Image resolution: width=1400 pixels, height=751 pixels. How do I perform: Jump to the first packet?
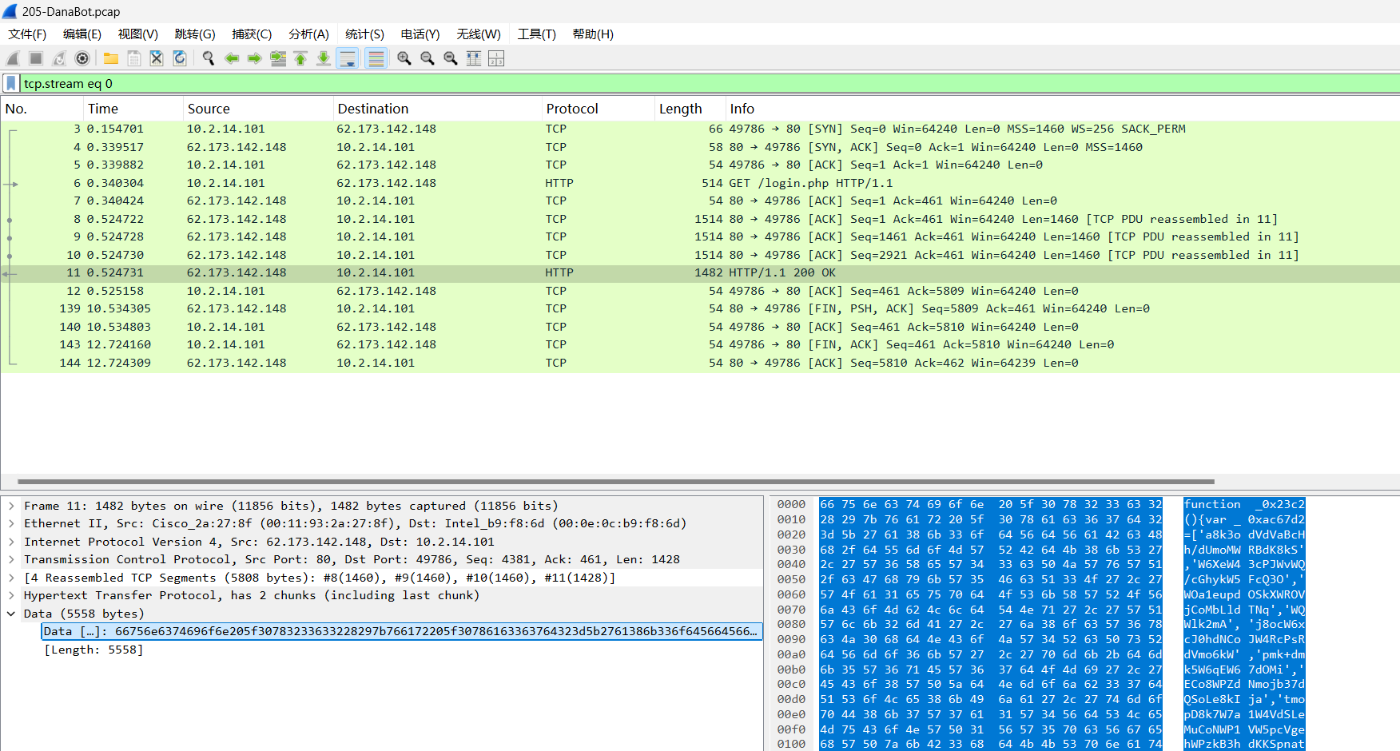(300, 58)
